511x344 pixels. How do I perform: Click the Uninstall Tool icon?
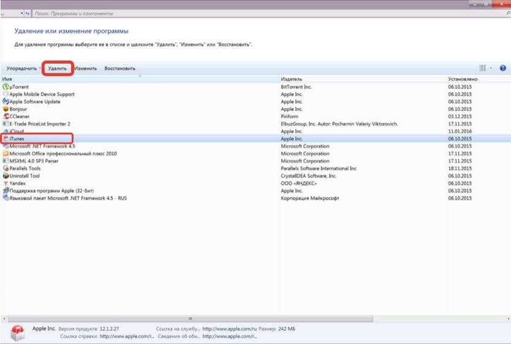pyautogui.click(x=6, y=176)
